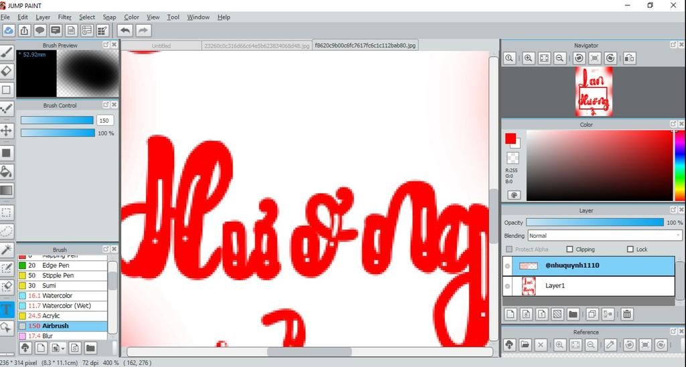Switch to the Untitled tab
The image size is (686, 367).
[x=161, y=46]
